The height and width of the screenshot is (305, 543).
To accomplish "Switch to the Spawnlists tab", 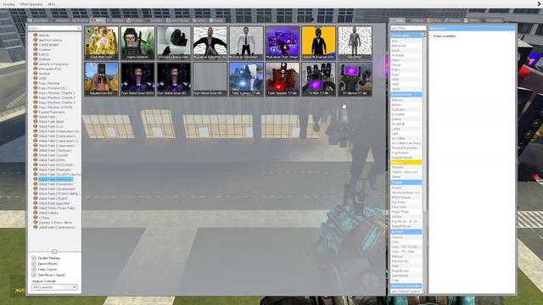I will click(38, 20).
